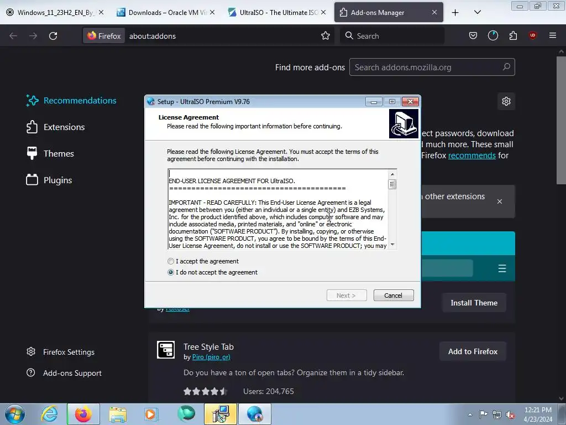Select the Add-ons Manager tab

(x=389, y=12)
